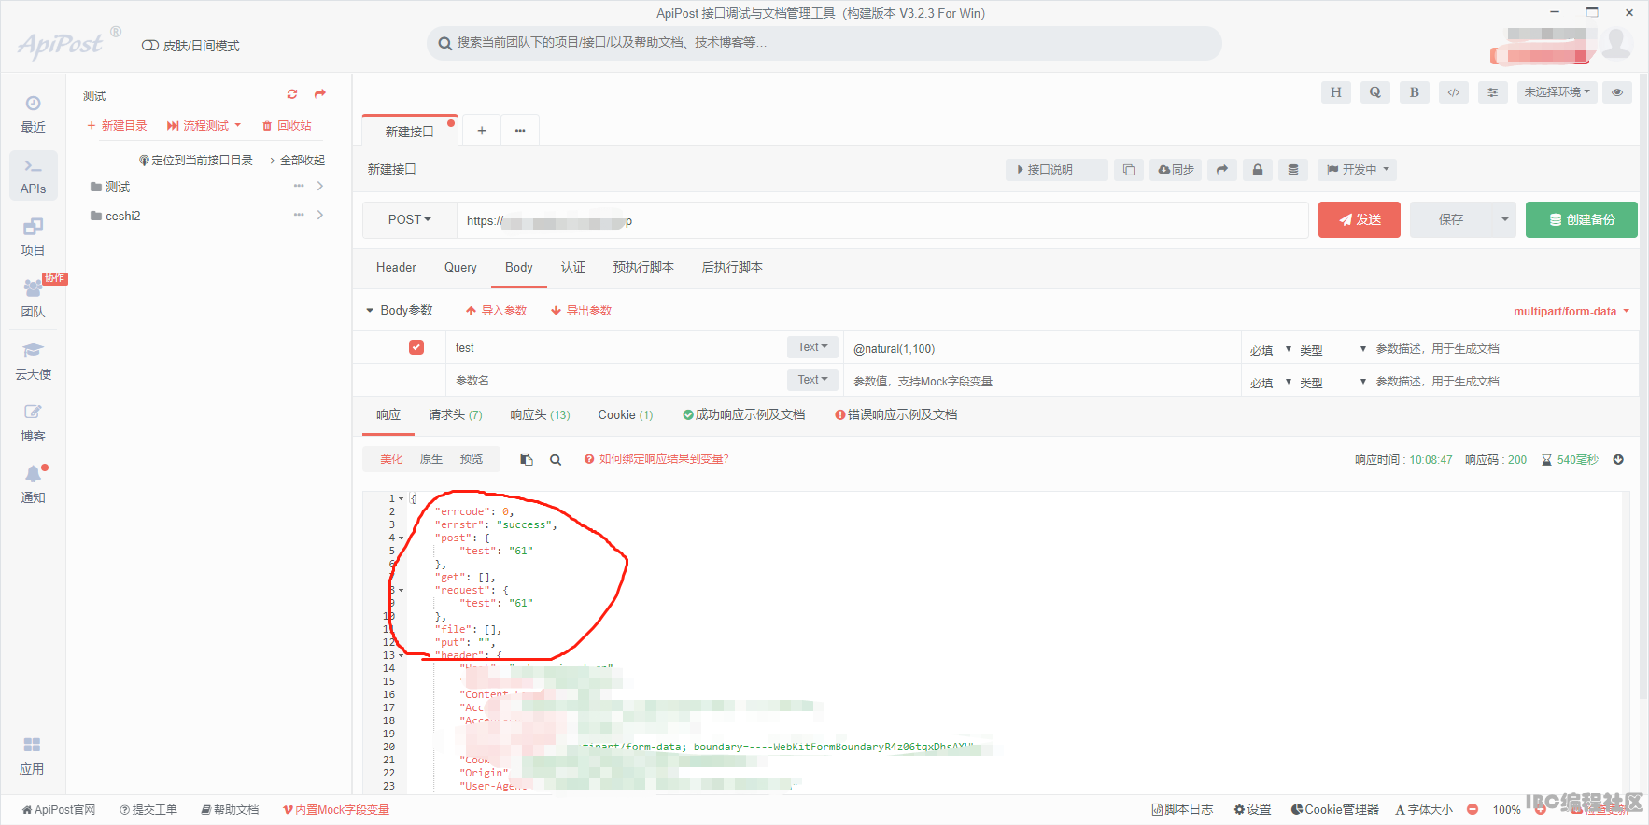The width and height of the screenshot is (1649, 825).
Task: Click the download icon after 540毫秒
Action: (1618, 459)
